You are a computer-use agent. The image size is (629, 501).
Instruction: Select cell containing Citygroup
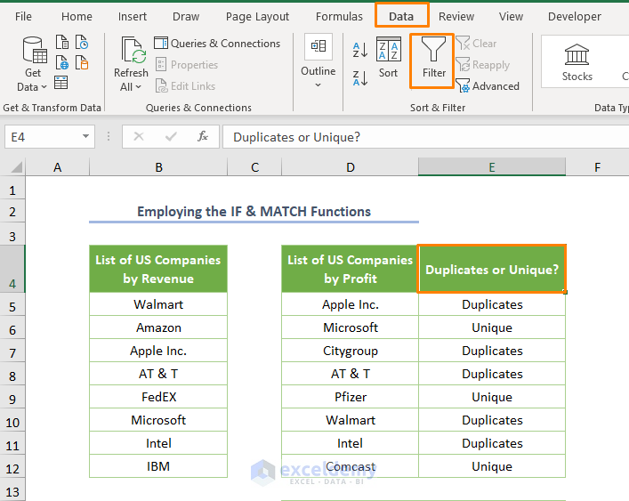coord(350,351)
